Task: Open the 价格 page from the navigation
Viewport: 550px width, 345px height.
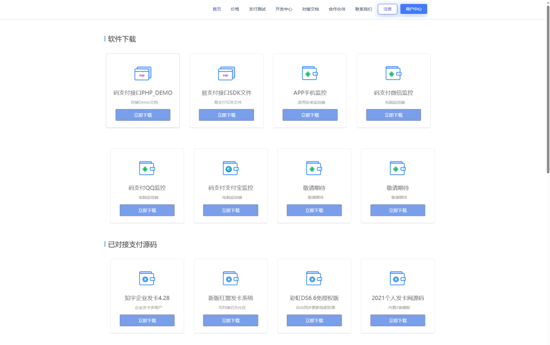Action: click(x=235, y=9)
